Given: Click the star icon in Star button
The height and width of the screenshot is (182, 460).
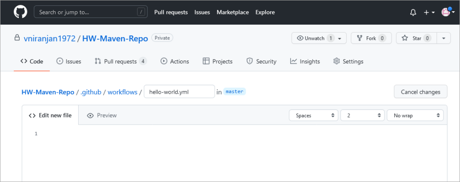Looking at the screenshot, I should [405, 38].
